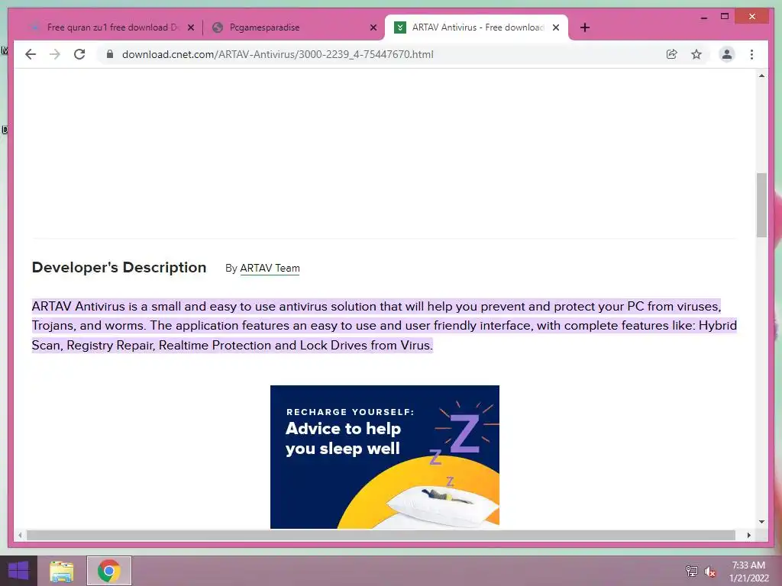Close the Free quran tab
The image size is (782, 586).
pyautogui.click(x=190, y=28)
